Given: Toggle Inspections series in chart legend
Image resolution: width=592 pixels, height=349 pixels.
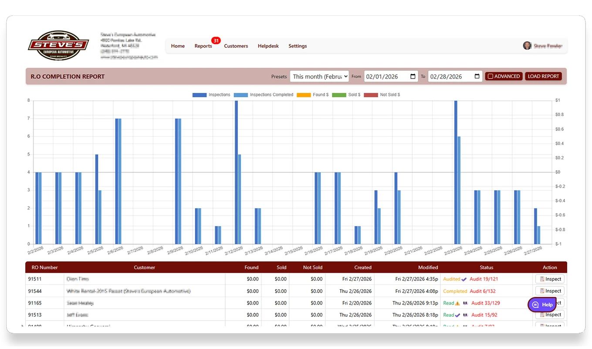Looking at the screenshot, I should point(211,95).
